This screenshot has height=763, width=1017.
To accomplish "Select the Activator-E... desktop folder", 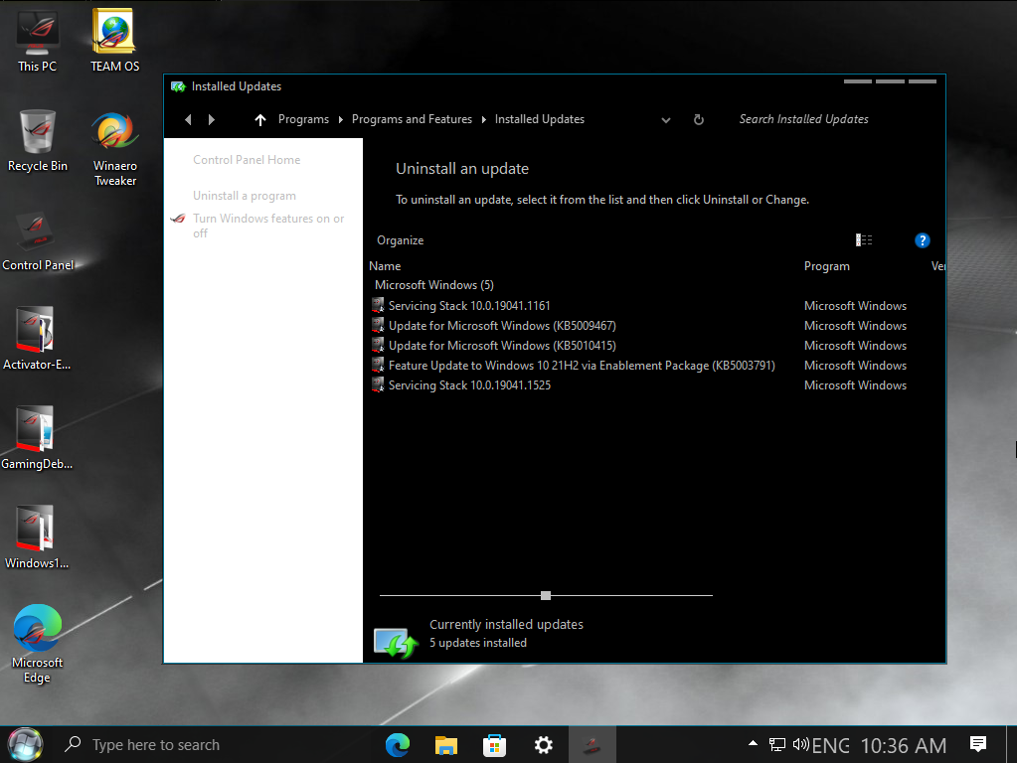I will 37,339.
